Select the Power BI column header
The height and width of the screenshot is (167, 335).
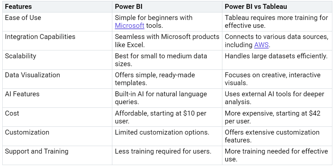[129, 7]
